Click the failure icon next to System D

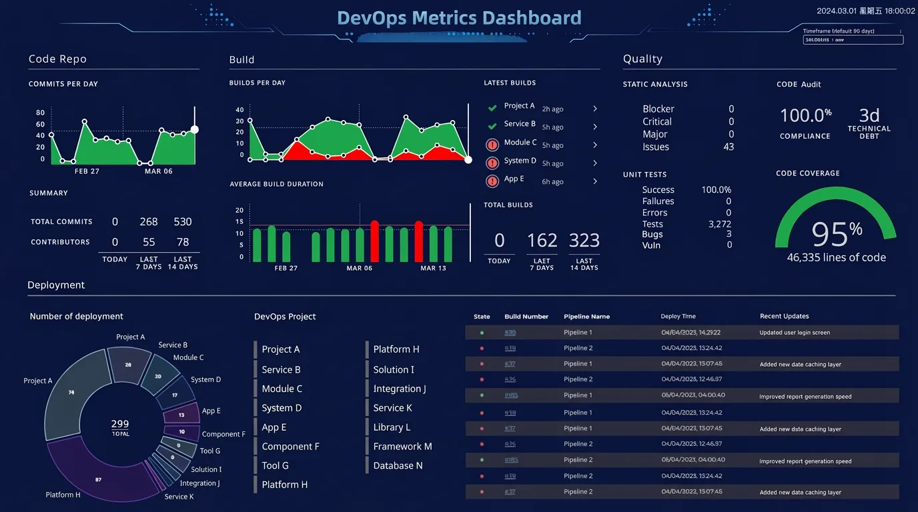pyautogui.click(x=492, y=162)
